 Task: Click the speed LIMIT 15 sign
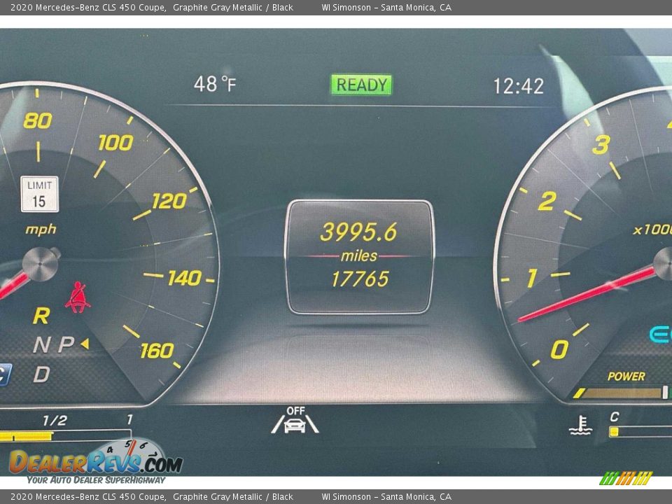click(39, 194)
